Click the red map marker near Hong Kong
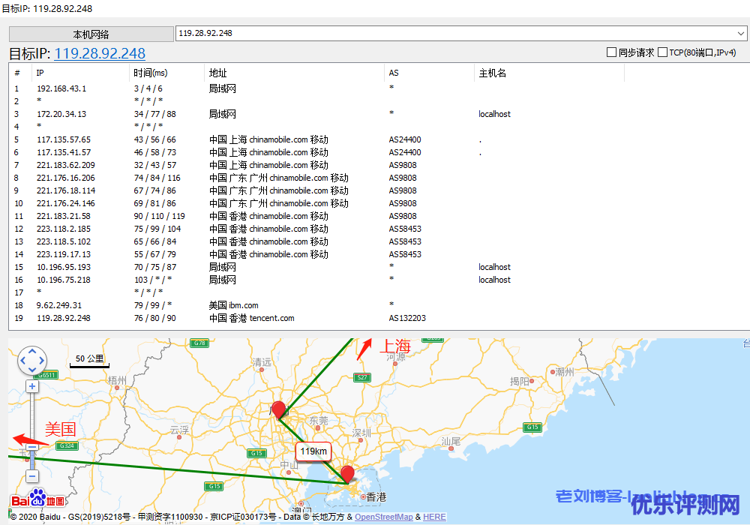The width and height of the screenshot is (750, 525). tap(346, 474)
